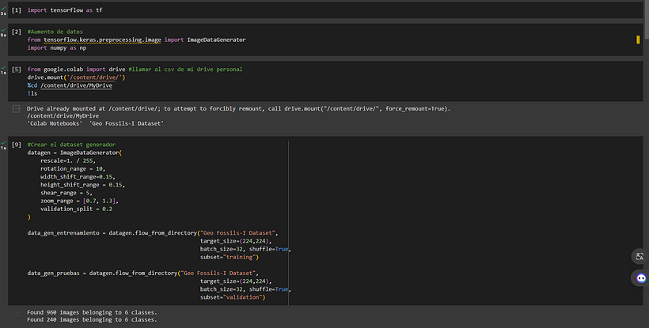This screenshot has width=649, height=328.
Task: Click the 'shear_range = 5,' parameter
Action: (x=66, y=193)
